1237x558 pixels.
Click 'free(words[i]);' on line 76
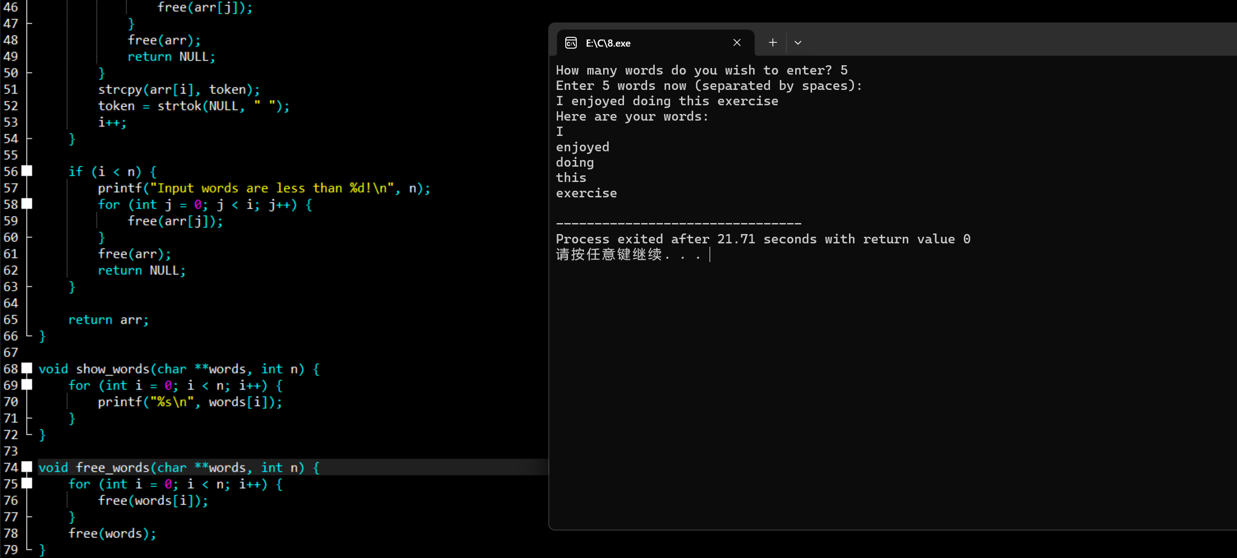coord(153,500)
